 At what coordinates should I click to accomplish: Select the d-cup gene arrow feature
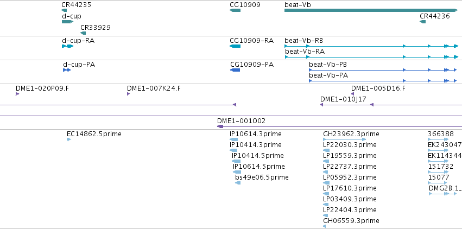[x=67, y=22]
